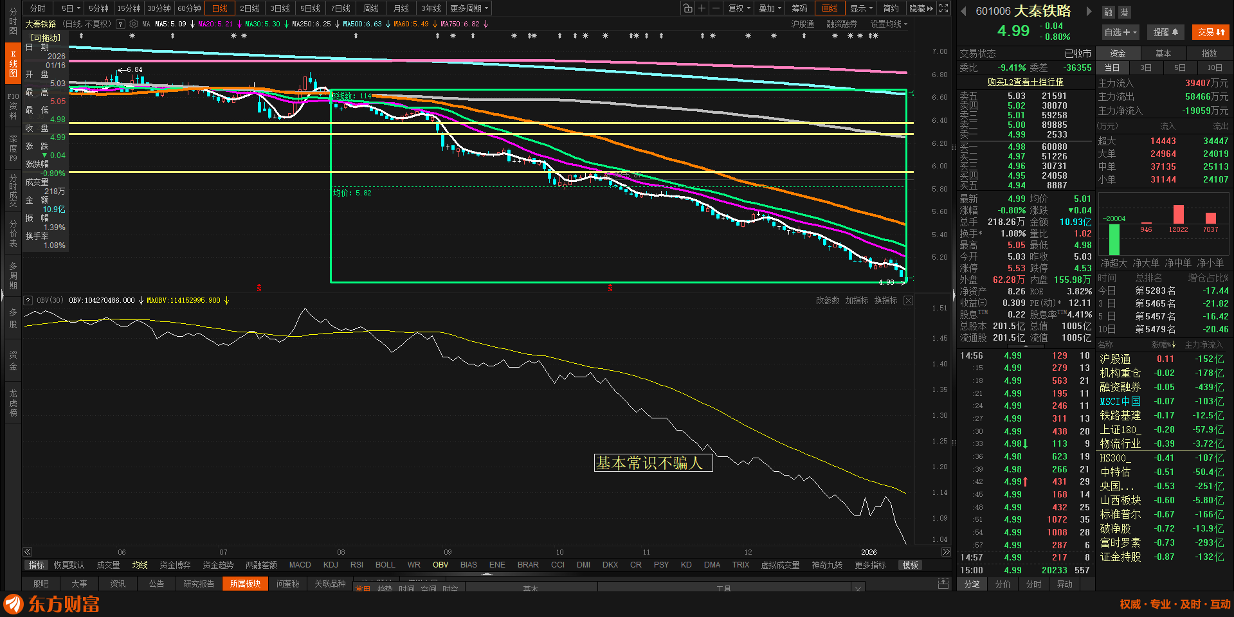Expand MA5 indicator arrow
The image size is (1234, 617).
coord(192,24)
